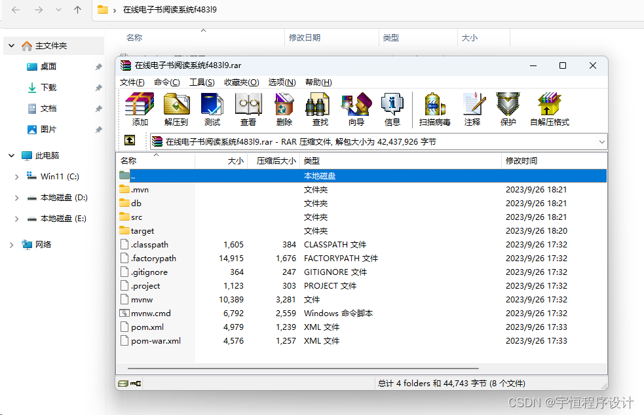
Task: Open the View (查看) toolbar icon
Action: click(x=248, y=109)
